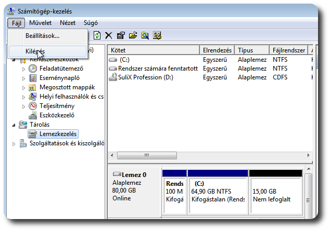The width and height of the screenshot is (330, 231).
Task: Select the (C:) volume row
Action: pos(210,60)
